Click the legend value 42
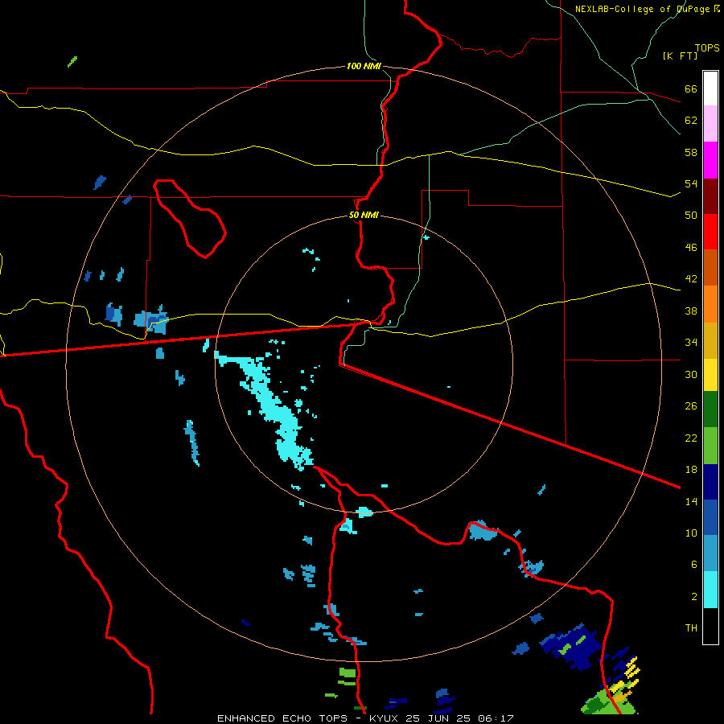 tap(691, 279)
